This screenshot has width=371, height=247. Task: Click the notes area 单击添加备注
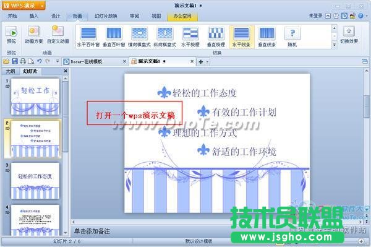(x=92, y=231)
